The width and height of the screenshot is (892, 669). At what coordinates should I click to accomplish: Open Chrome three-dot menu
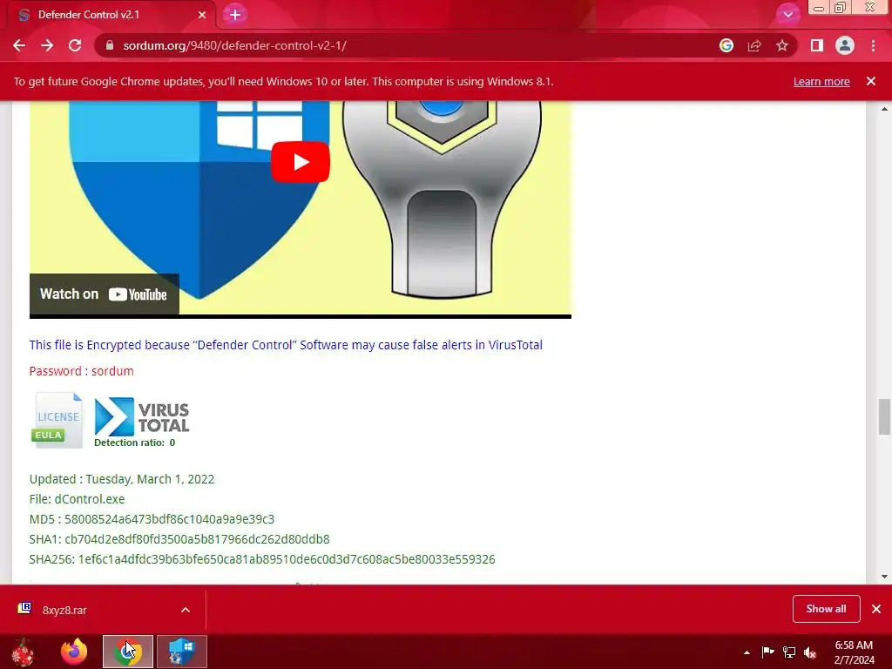click(x=873, y=45)
